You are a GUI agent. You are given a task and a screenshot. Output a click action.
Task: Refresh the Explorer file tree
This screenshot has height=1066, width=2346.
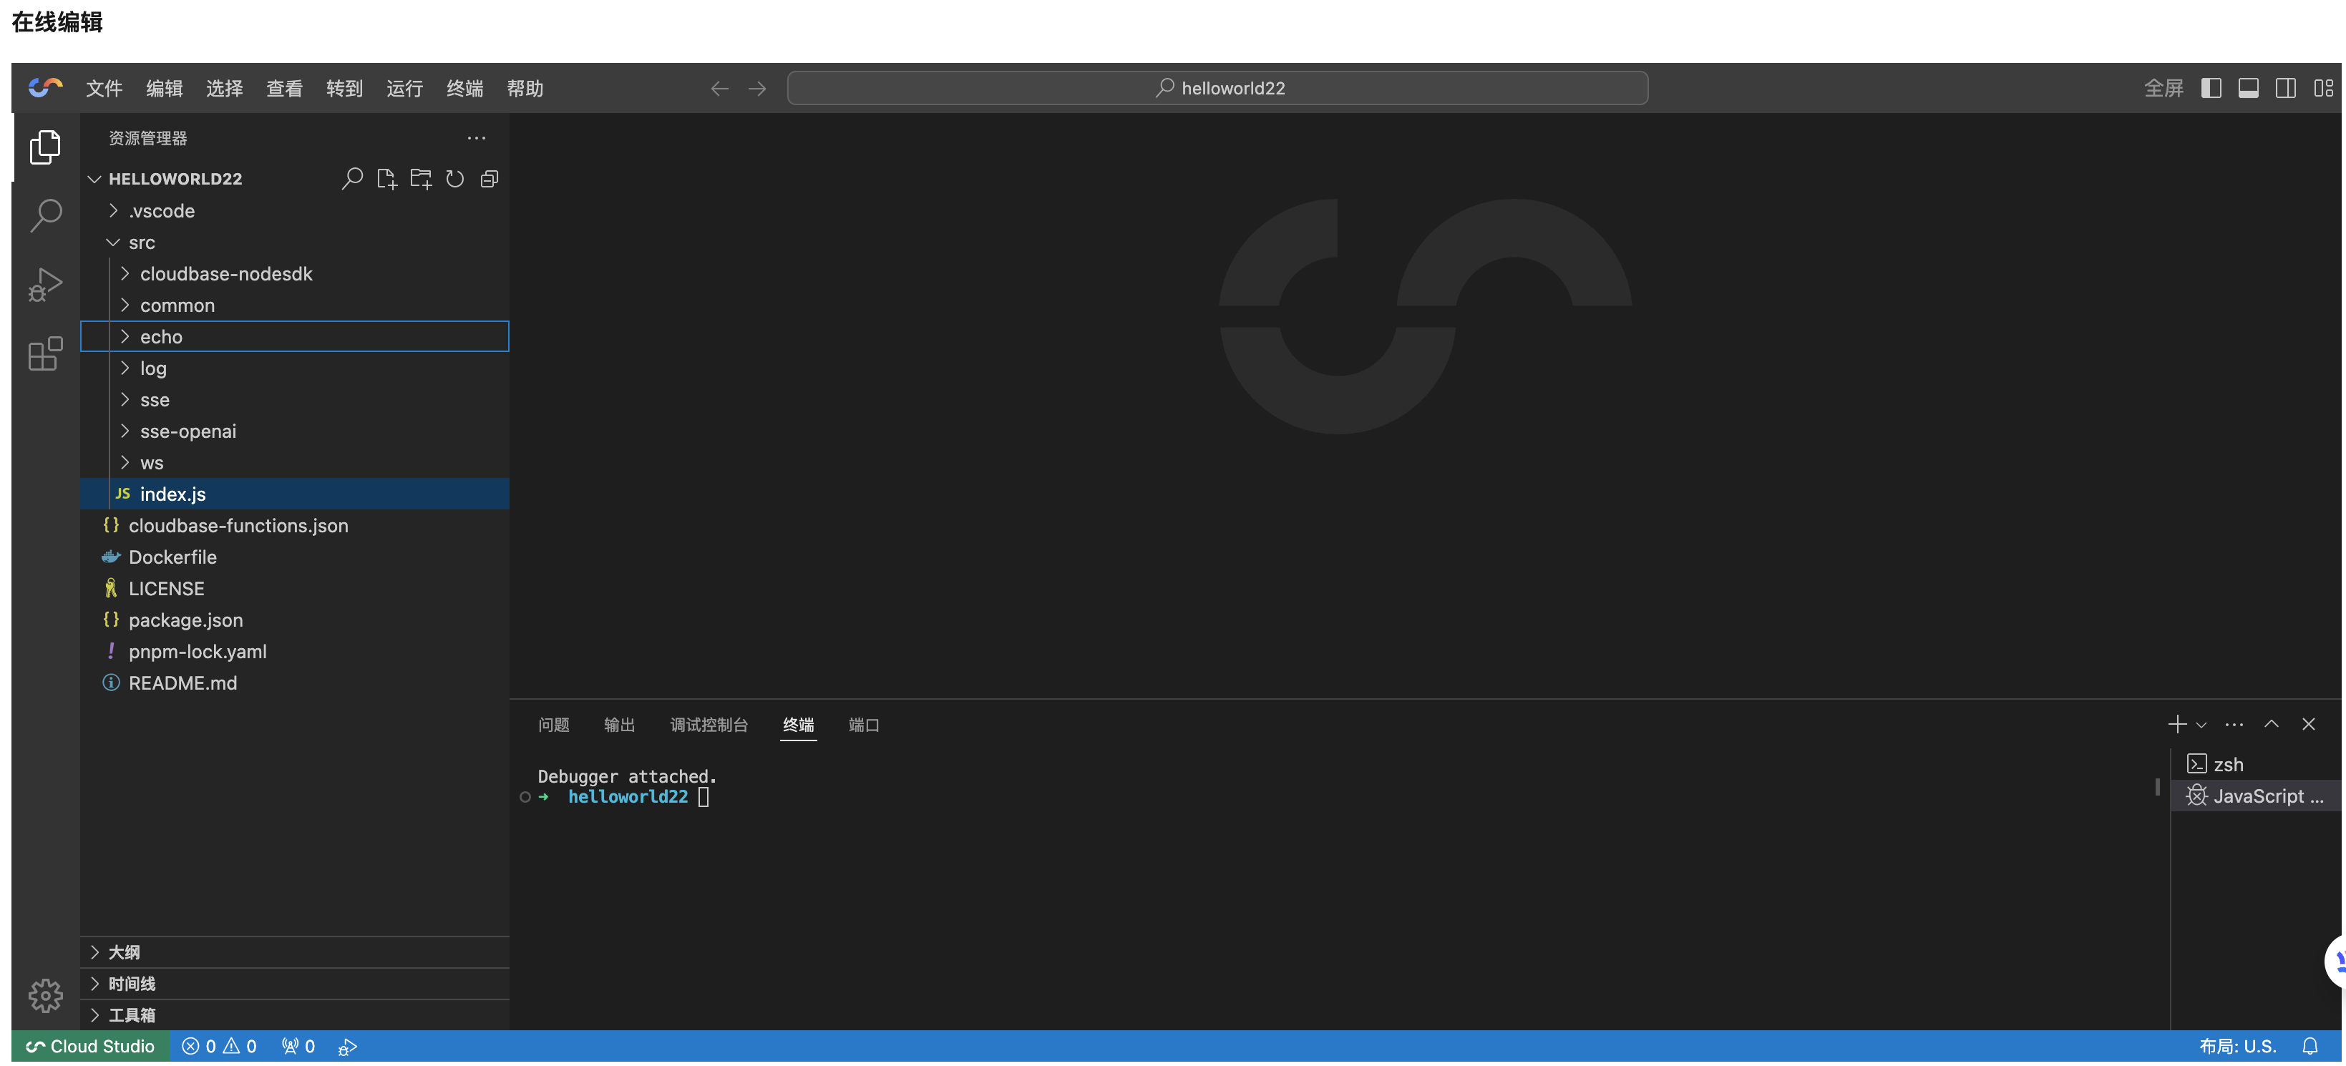tap(455, 177)
